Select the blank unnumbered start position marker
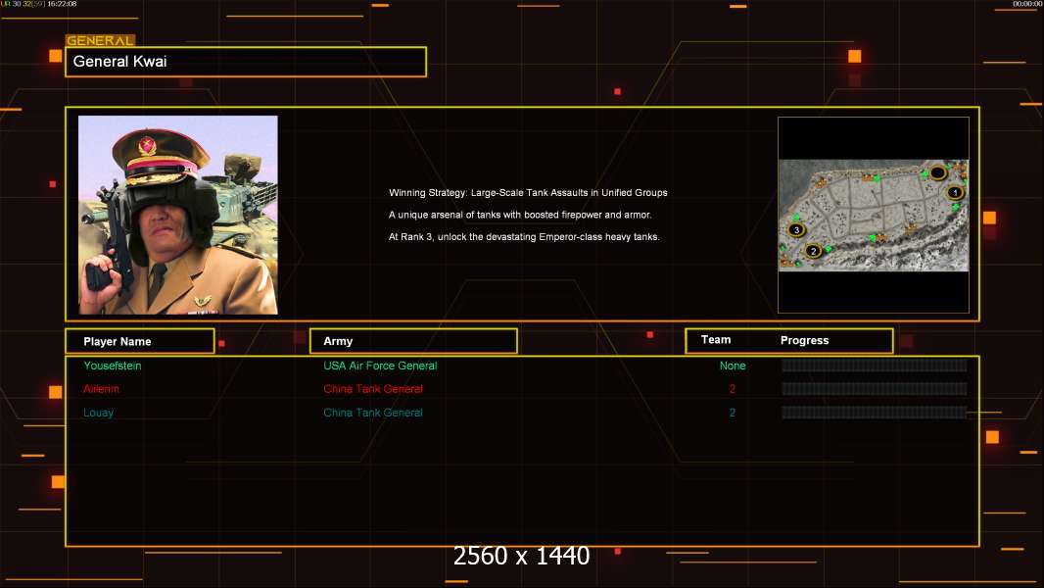The height and width of the screenshot is (588, 1044). pos(938,173)
